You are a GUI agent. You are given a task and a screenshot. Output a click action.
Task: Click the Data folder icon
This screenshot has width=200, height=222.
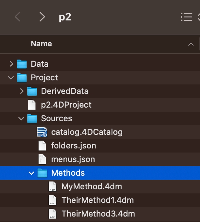point(22,64)
